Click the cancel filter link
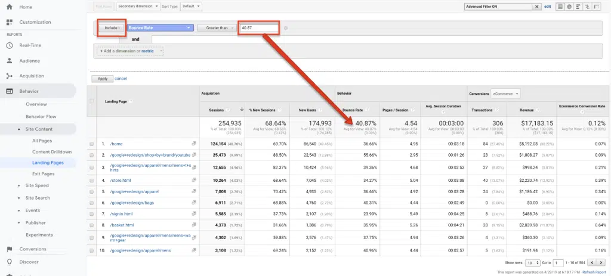Viewport: 611px width, 276px height. (x=121, y=79)
